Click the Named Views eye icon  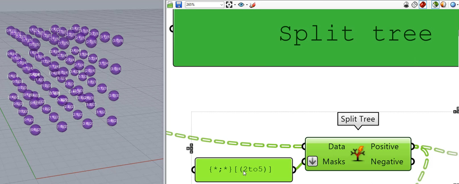click(241, 5)
